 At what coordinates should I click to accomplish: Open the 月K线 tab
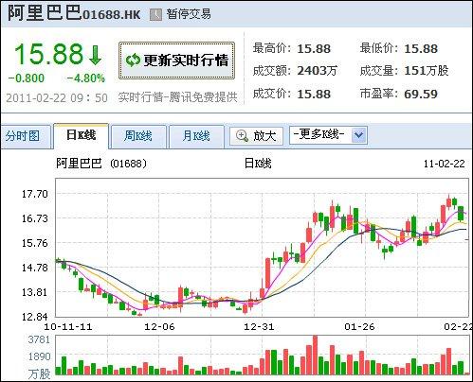click(196, 136)
